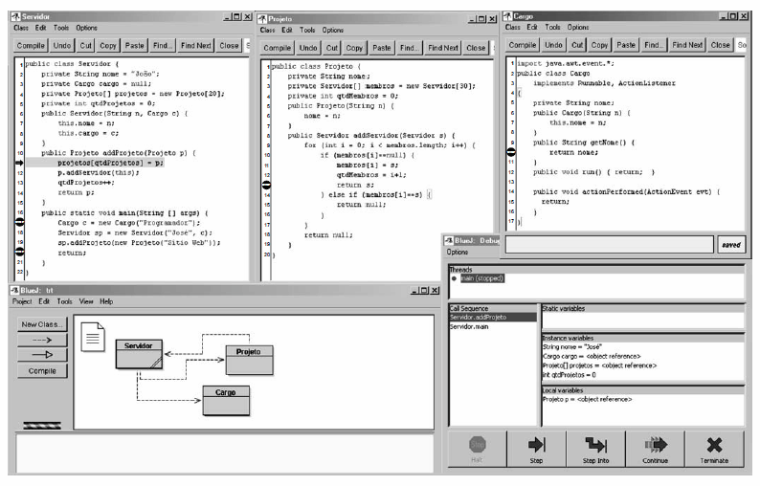
Task: Click Copy in the Projeto editor toolbar
Action: (354, 48)
